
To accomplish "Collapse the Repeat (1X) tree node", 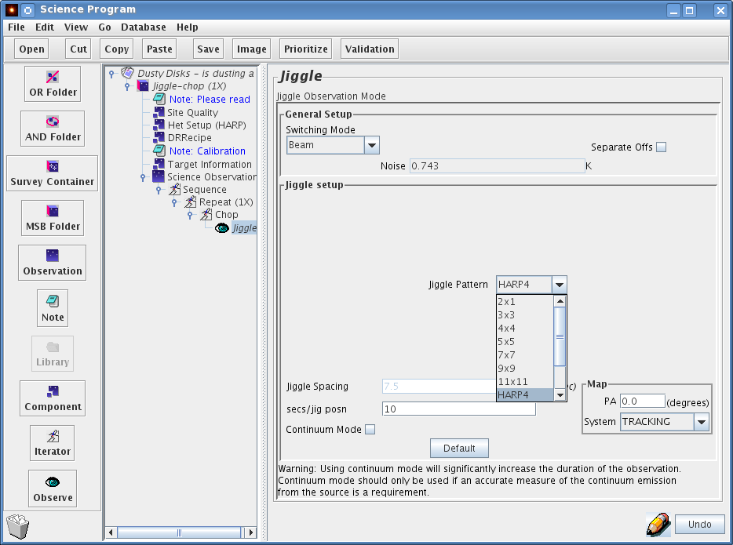I will 174,202.
